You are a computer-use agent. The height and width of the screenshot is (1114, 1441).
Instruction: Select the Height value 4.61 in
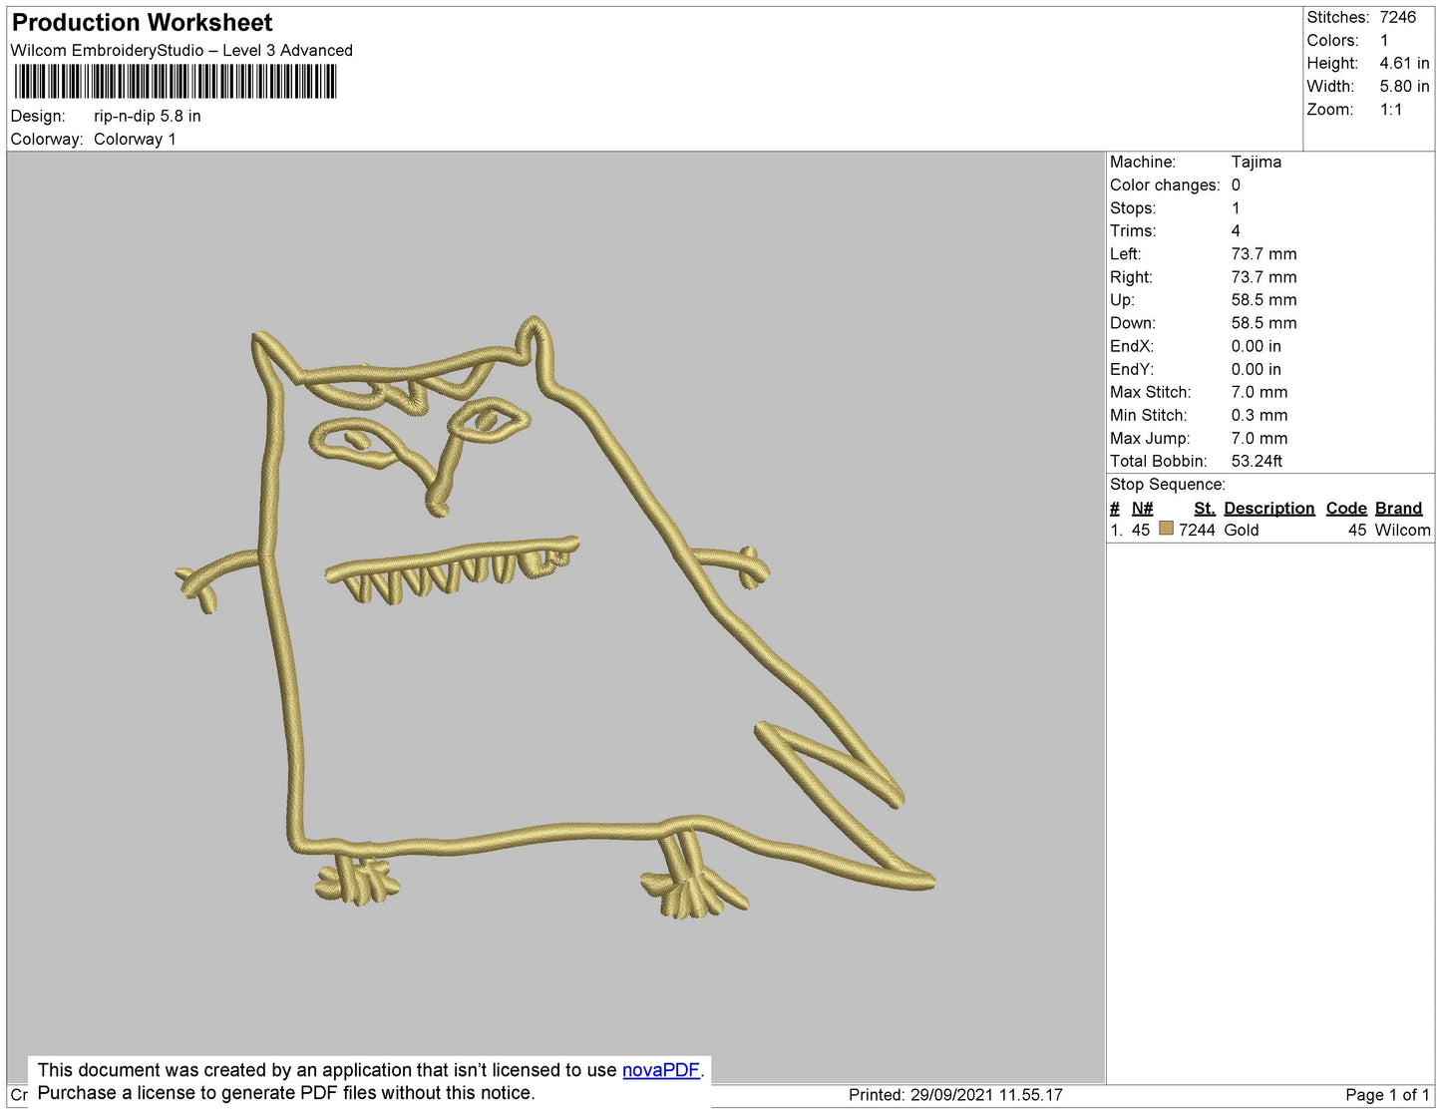click(1404, 63)
